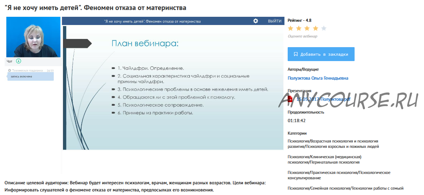
Task: Rate the webinar two stars
Action: (x=299, y=29)
